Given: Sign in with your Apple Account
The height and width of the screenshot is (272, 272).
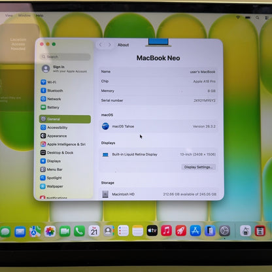Looking at the screenshot, I should (65, 69).
